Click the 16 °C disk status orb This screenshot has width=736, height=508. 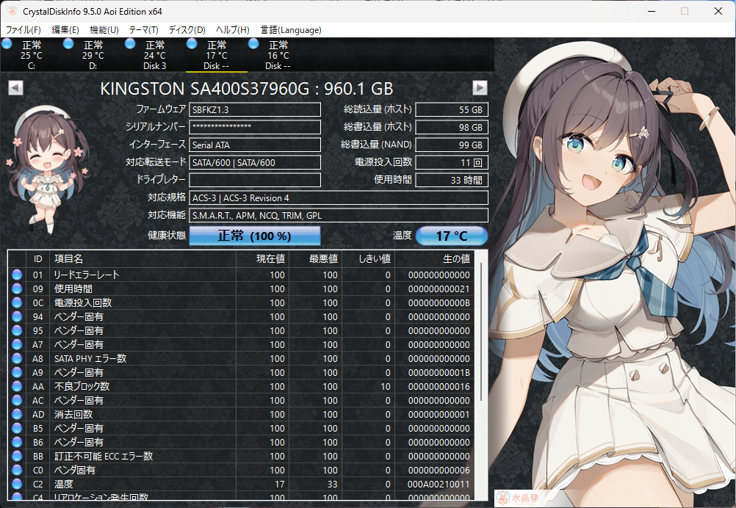click(253, 44)
